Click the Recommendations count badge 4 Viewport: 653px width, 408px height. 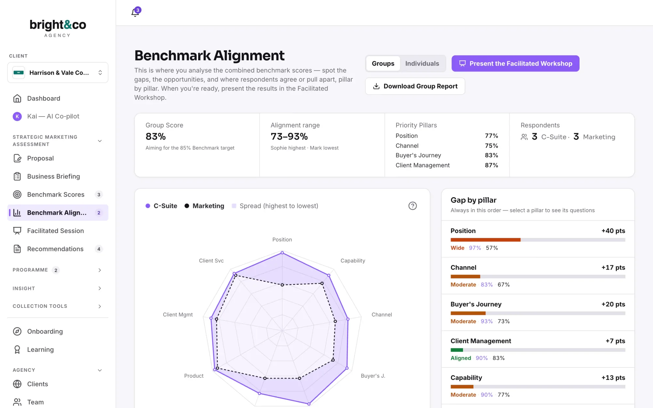pyautogui.click(x=99, y=249)
